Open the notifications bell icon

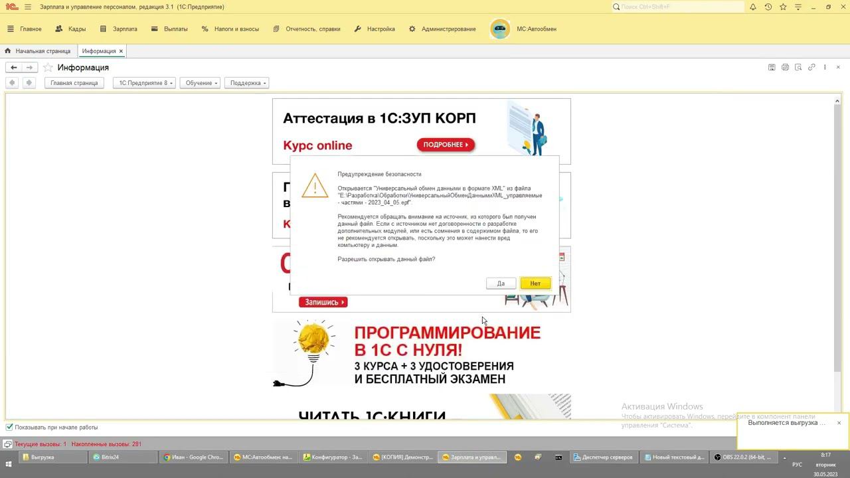(753, 7)
